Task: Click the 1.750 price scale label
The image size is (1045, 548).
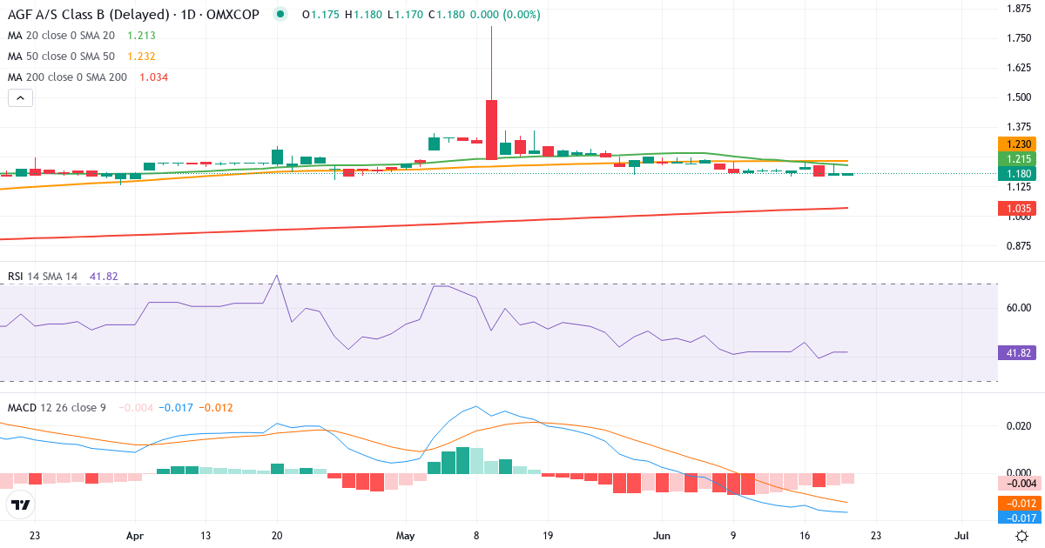Action: 1019,38
